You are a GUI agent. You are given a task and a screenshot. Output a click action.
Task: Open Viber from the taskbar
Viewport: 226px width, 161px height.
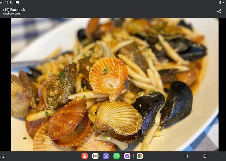pyautogui.click(x=106, y=156)
